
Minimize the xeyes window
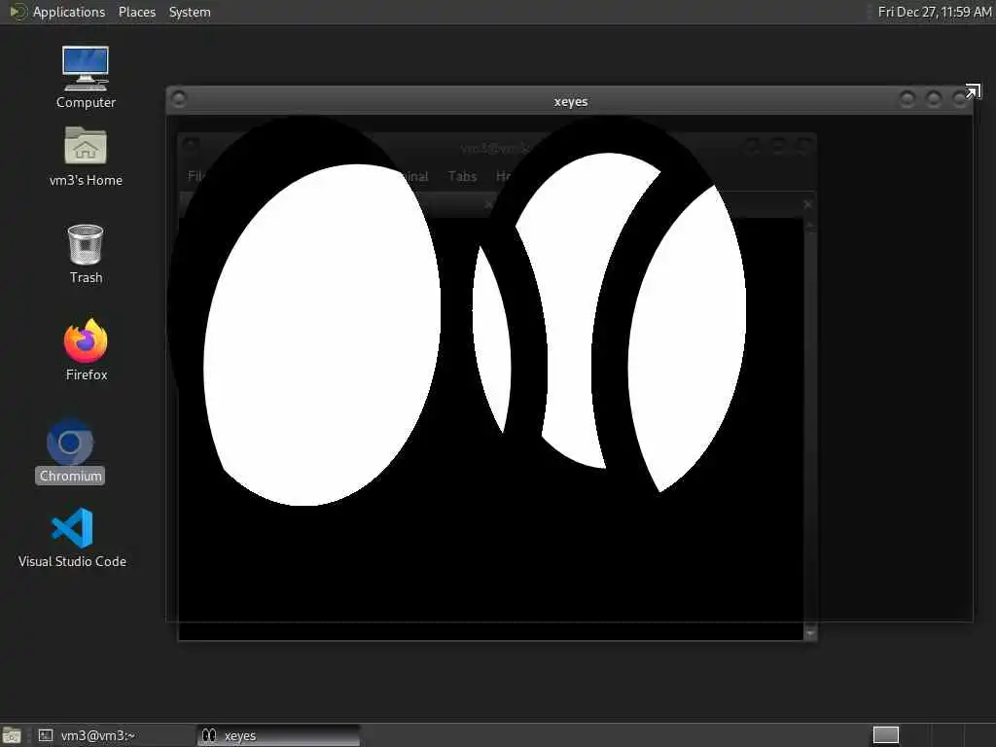[x=907, y=98]
